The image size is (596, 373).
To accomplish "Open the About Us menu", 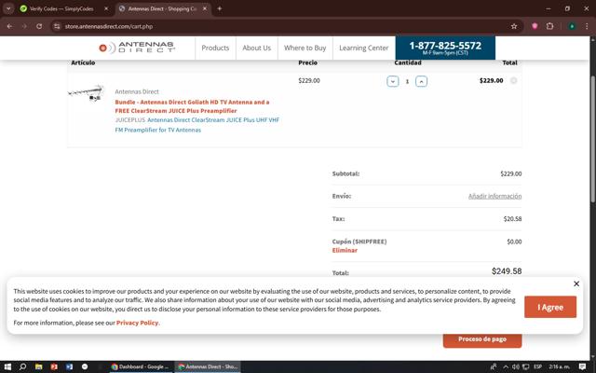I will coord(257,48).
